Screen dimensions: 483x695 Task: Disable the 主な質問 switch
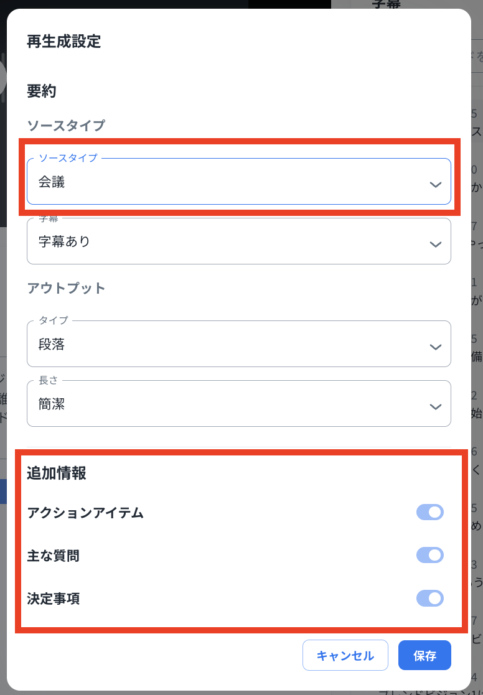click(x=430, y=555)
